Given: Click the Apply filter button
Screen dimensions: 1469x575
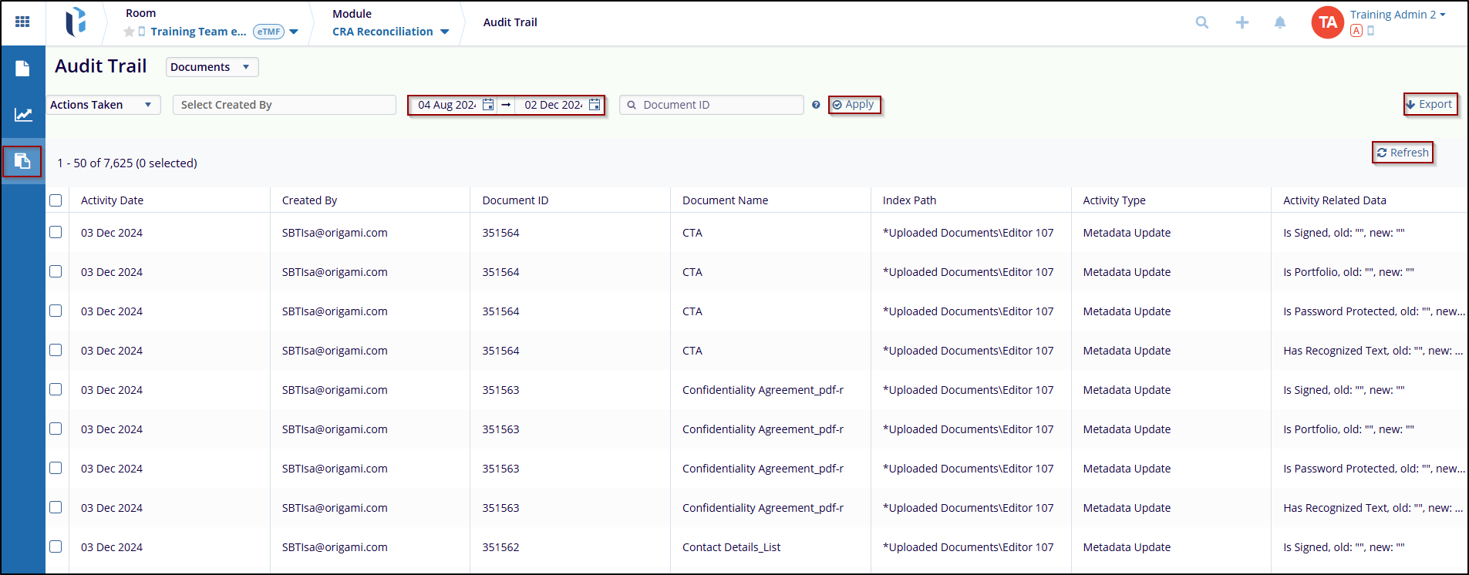Looking at the screenshot, I should 854,105.
